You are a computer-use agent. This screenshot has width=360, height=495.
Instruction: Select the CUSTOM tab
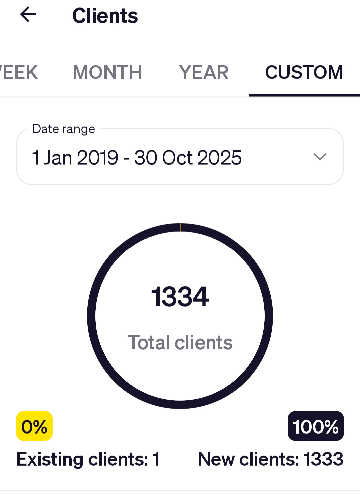pyautogui.click(x=304, y=72)
